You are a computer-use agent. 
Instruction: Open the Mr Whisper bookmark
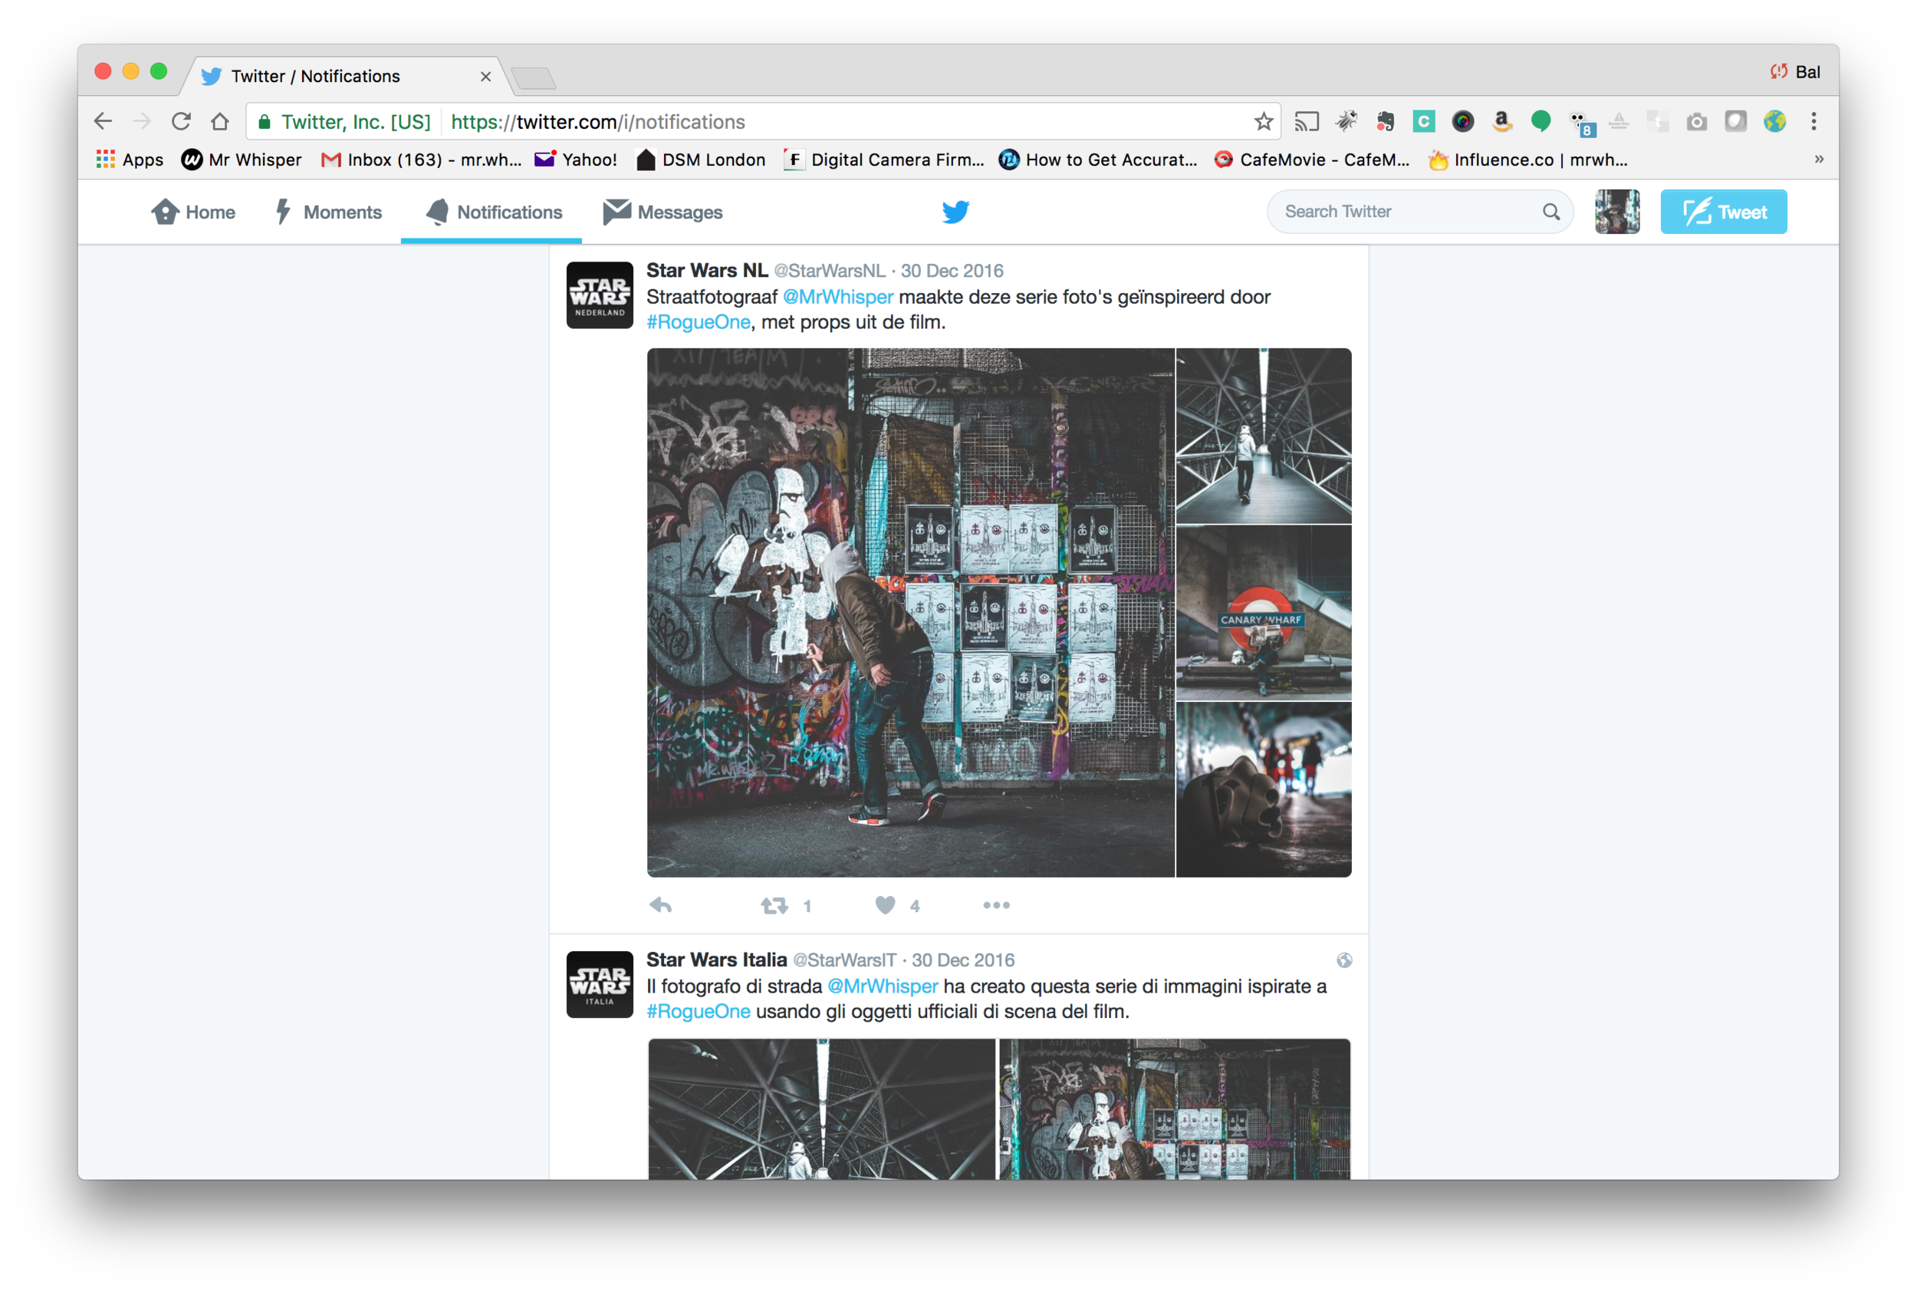pos(242,160)
